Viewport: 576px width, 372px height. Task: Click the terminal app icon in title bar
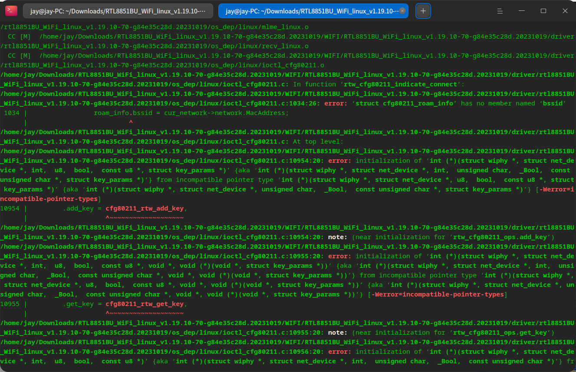tap(11, 11)
